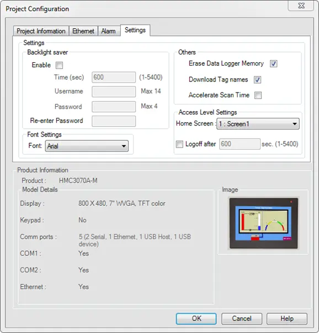Click the product name HMC3070A-M
Viewport: 319px width, 333px height.
78,181
